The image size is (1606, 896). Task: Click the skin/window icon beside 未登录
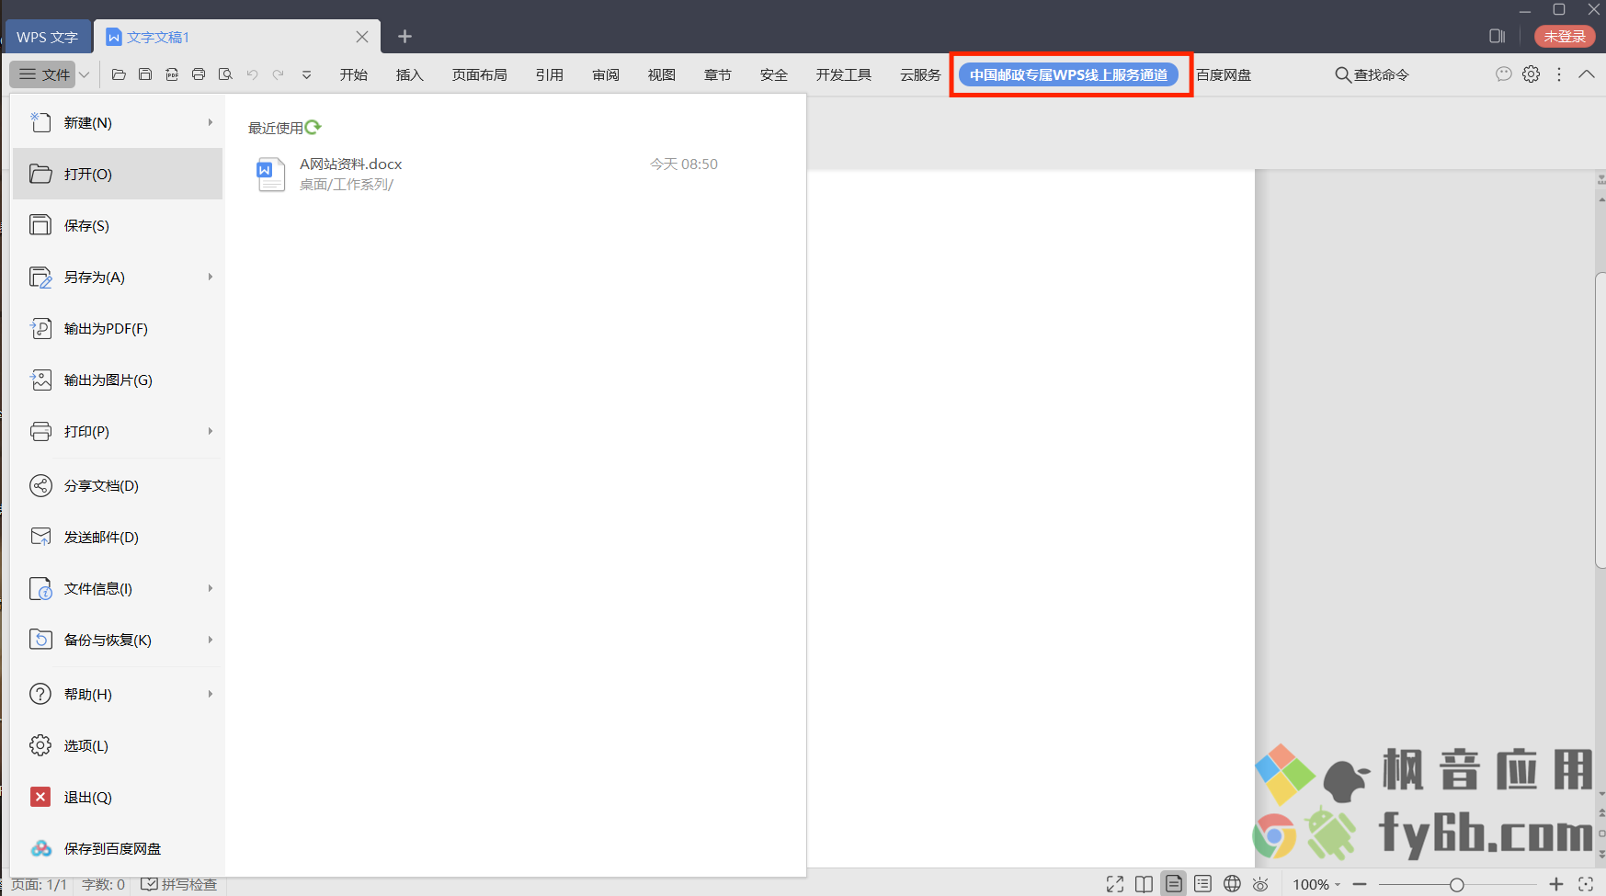(x=1497, y=36)
